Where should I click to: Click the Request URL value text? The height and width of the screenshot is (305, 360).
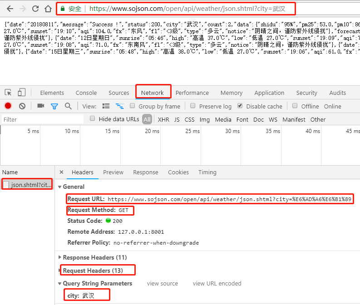(229, 199)
